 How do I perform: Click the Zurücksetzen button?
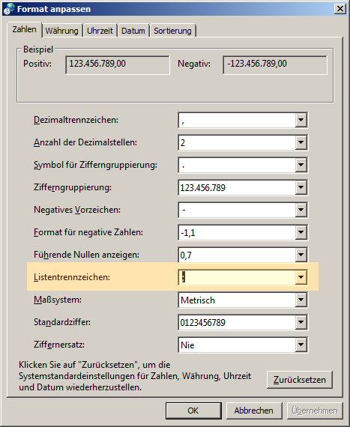point(300,380)
